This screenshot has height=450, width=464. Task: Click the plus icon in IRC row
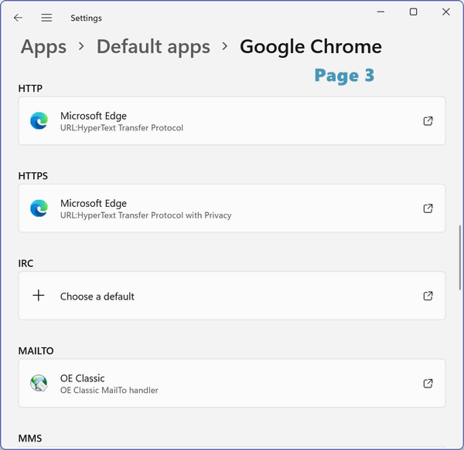click(x=39, y=296)
